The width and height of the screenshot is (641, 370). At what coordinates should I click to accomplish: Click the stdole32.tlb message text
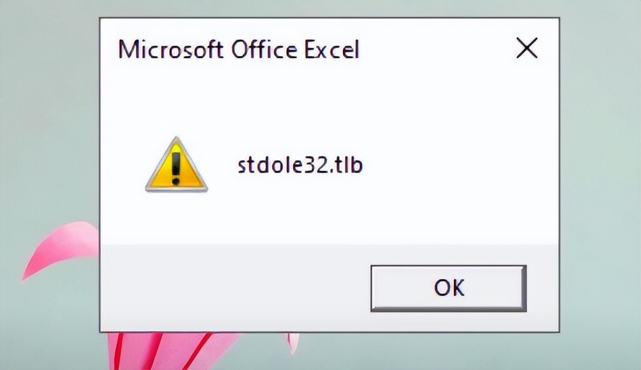[x=299, y=165]
